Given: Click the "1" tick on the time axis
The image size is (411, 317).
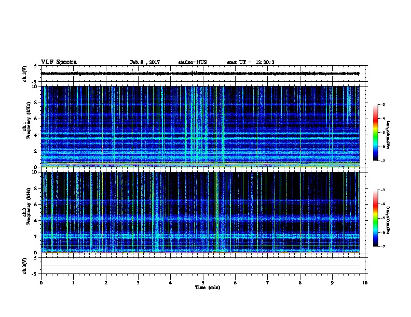Looking at the screenshot, I should pyautogui.click(x=73, y=283).
